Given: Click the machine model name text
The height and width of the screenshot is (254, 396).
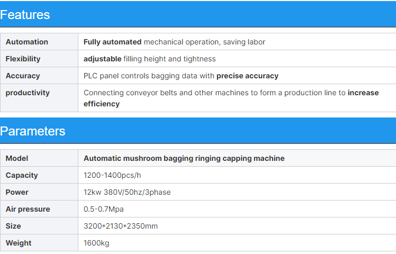Looking at the screenshot, I should point(184,158).
